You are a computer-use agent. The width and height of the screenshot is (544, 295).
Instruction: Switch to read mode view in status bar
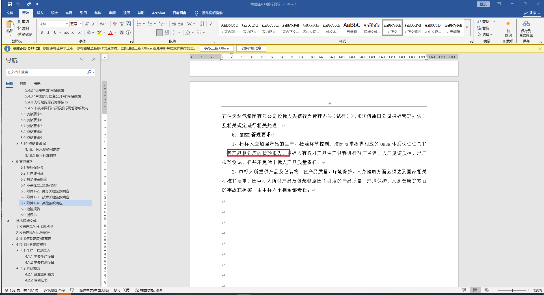[x=464, y=290]
